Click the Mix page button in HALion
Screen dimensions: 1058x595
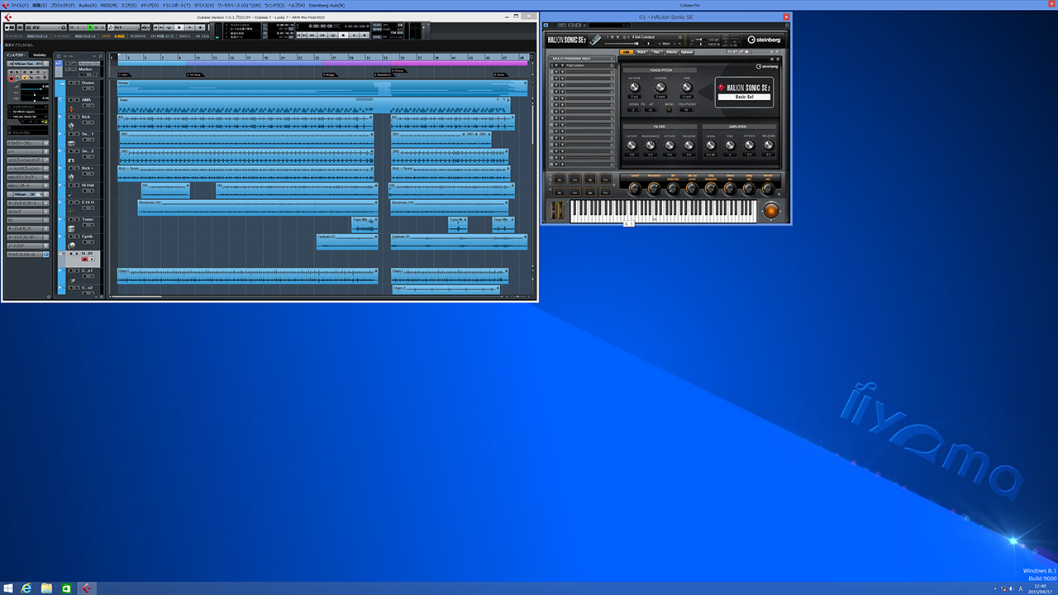(657, 52)
